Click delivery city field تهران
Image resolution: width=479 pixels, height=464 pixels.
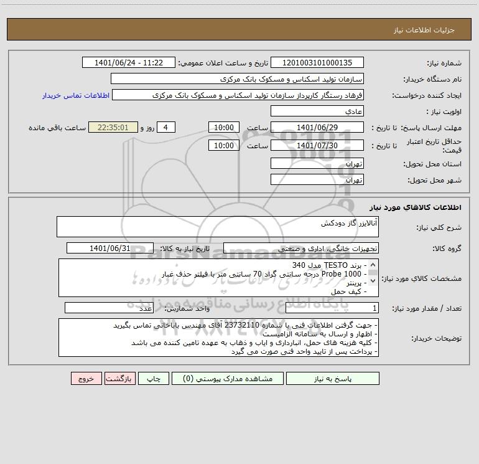coord(317,179)
